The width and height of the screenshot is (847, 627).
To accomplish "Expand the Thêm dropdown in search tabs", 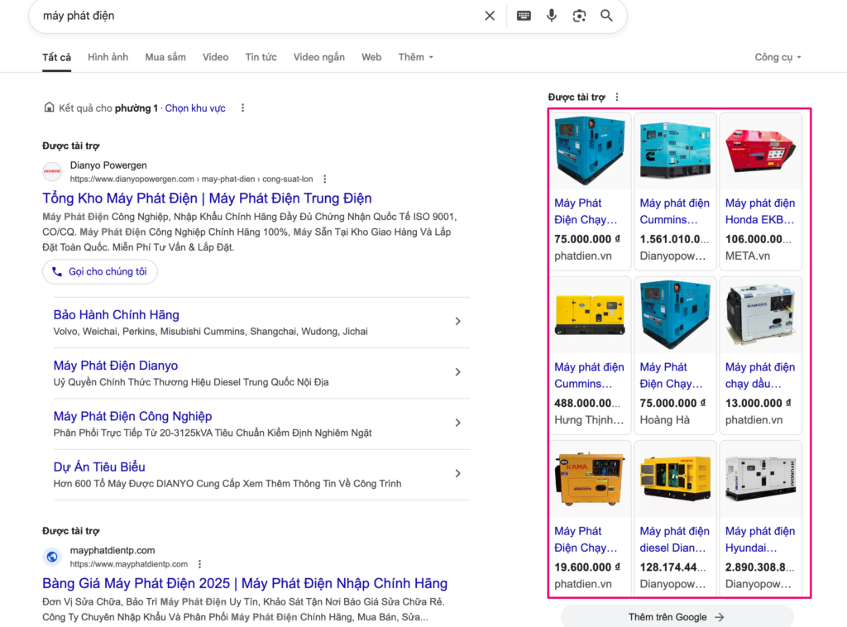I will 415,57.
